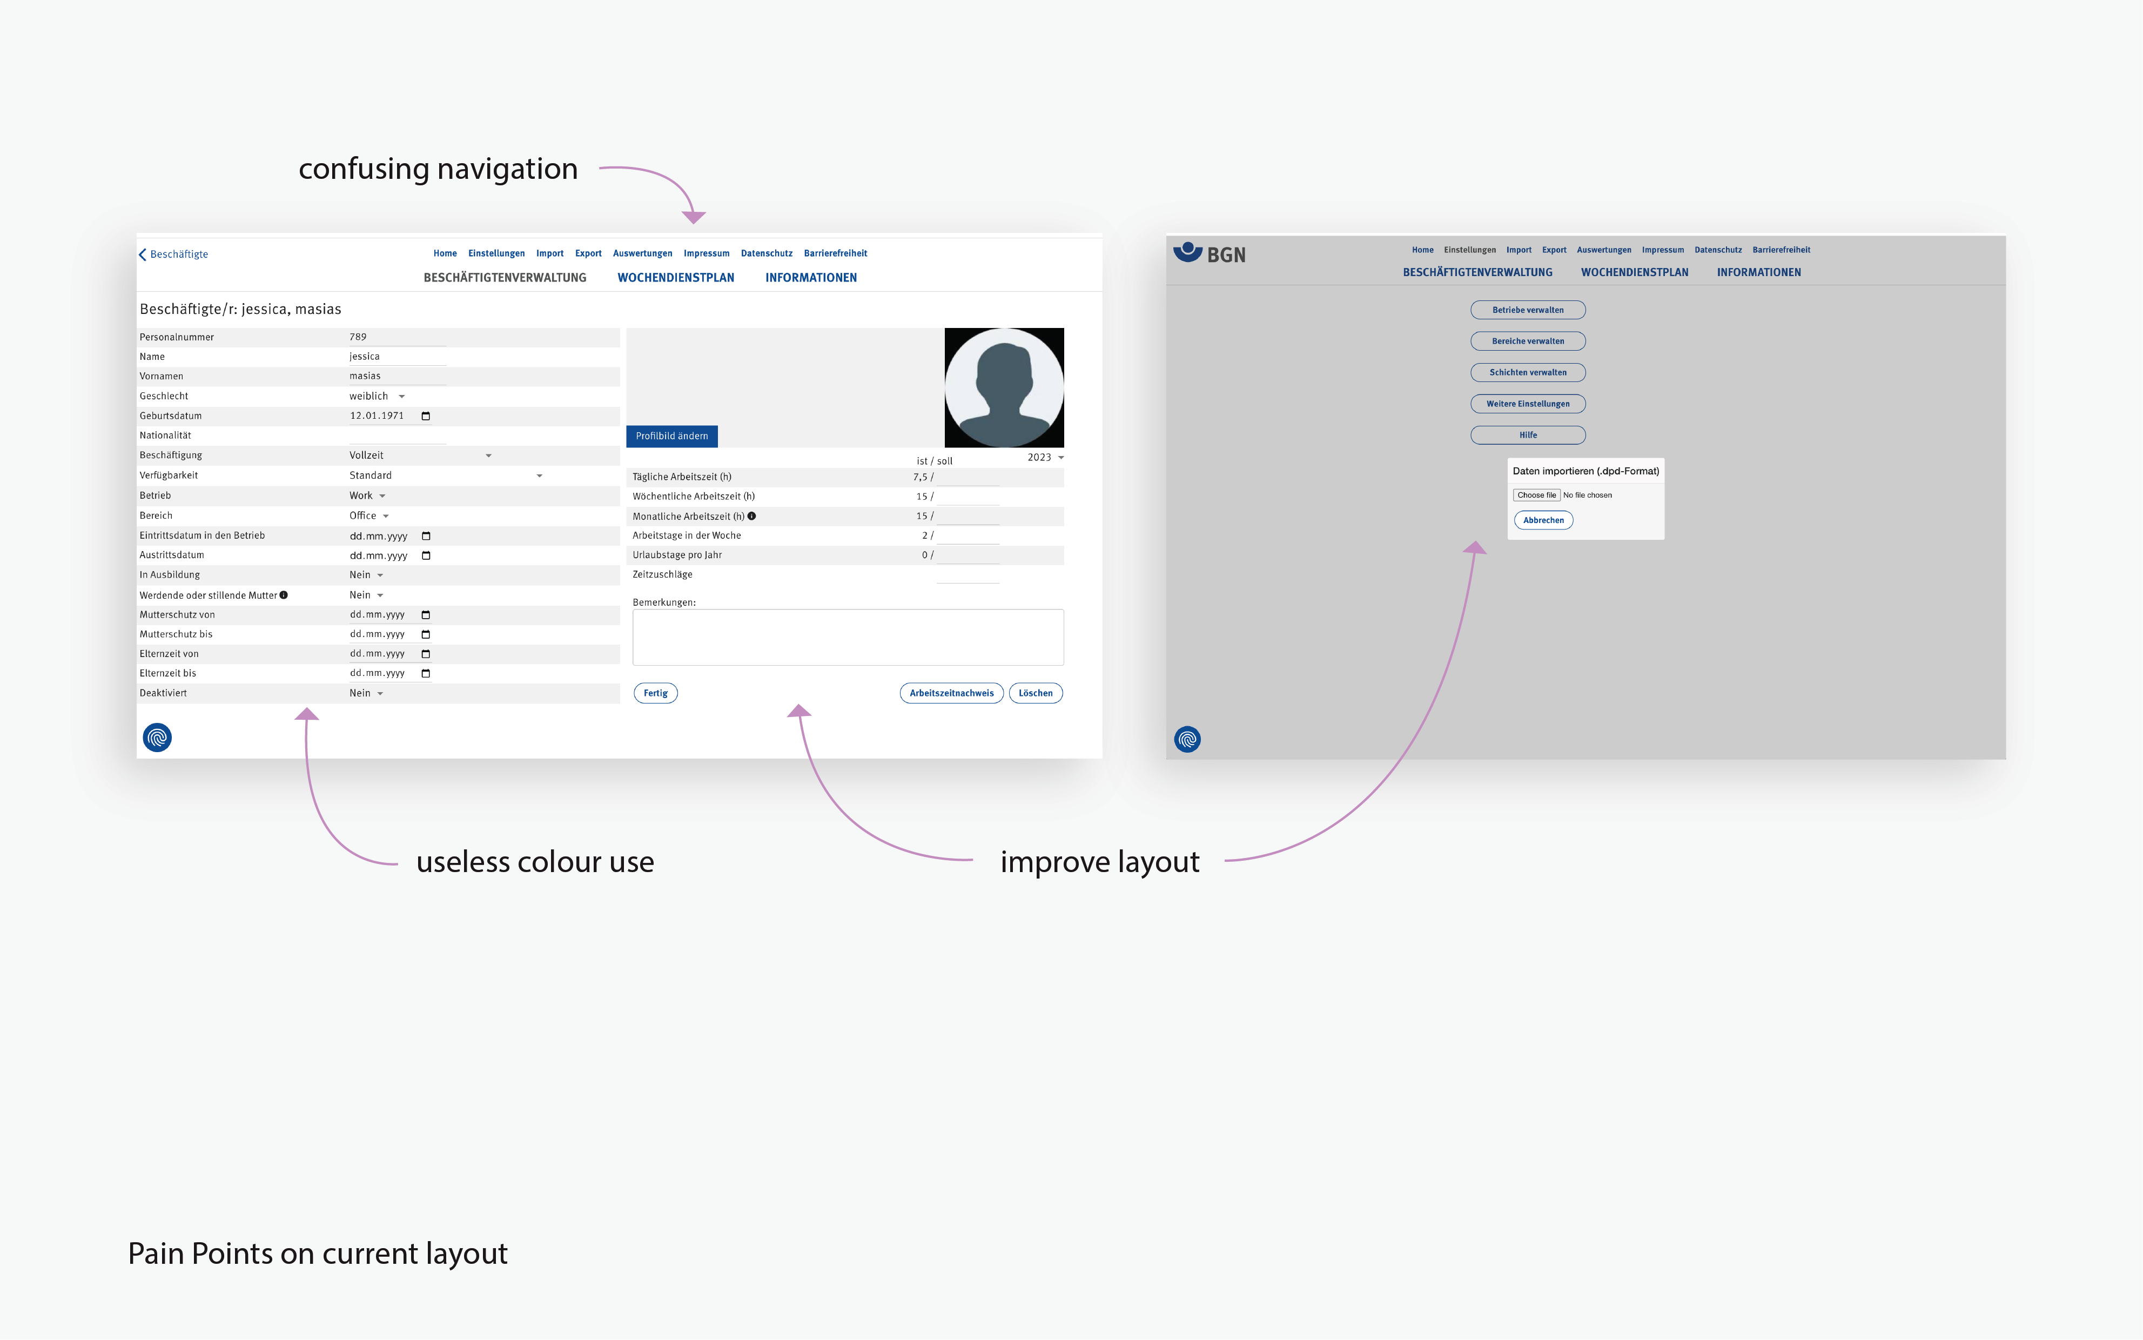Open Auswertungen in employee form navigation
The height and width of the screenshot is (1340, 2143).
[x=642, y=253]
